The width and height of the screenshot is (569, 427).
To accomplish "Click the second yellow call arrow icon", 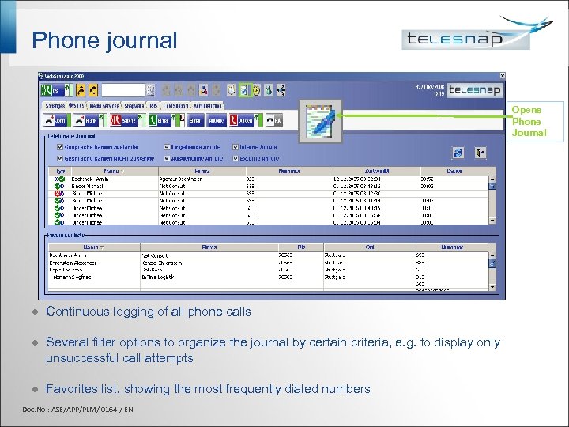I will [93, 90].
